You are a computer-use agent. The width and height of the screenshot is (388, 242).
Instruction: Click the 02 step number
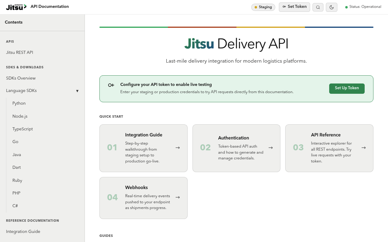coord(205,148)
